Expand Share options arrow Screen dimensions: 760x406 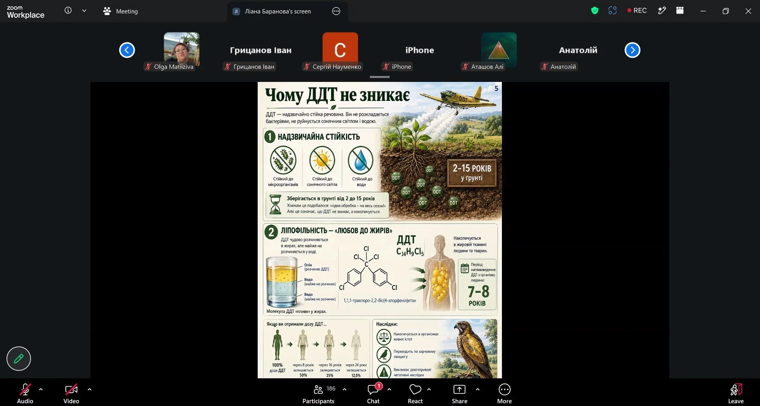[478, 389]
